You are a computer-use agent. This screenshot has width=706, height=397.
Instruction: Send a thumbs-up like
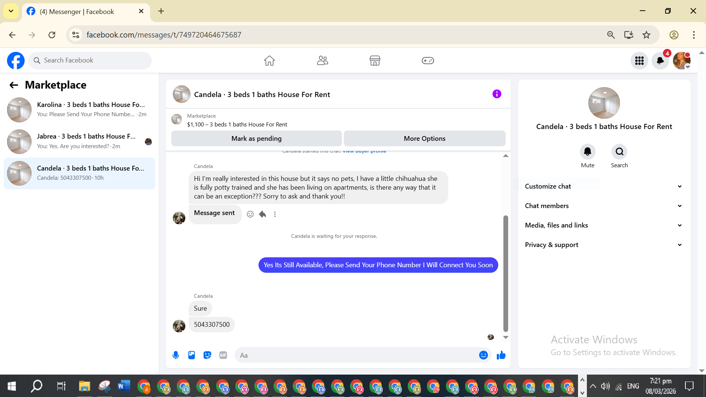(x=501, y=355)
